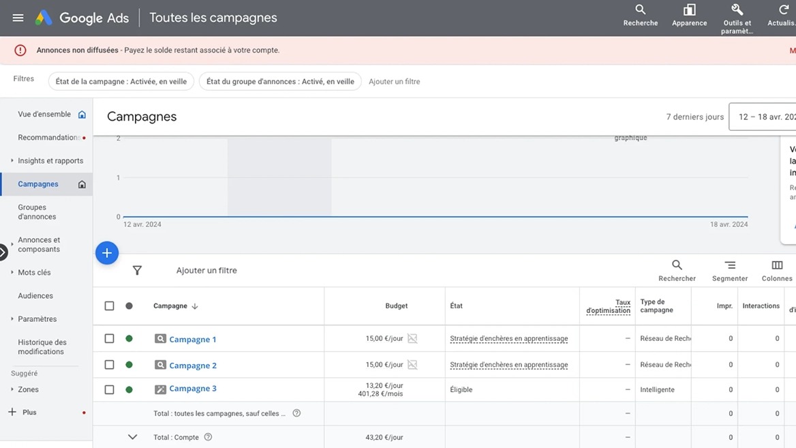Click the help icon beside Total : Compte
Screen dimensions: 796x448
tap(208, 437)
